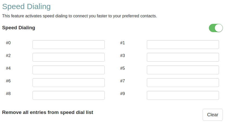Turn off the Speed Dialing switch
226x122 pixels.
(216, 28)
